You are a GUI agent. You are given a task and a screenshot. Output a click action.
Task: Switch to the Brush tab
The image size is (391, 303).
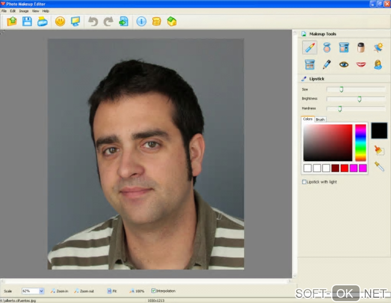tap(320, 120)
